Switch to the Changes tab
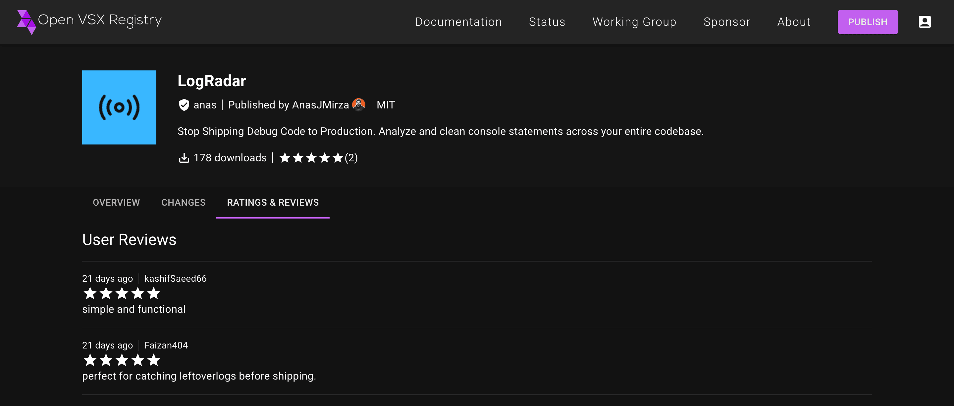The width and height of the screenshot is (954, 406). [183, 202]
